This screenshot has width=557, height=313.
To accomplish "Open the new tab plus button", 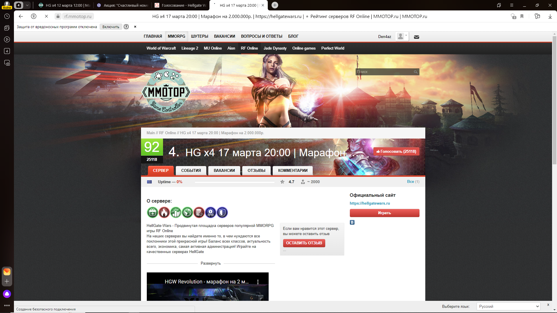I will point(275,5).
